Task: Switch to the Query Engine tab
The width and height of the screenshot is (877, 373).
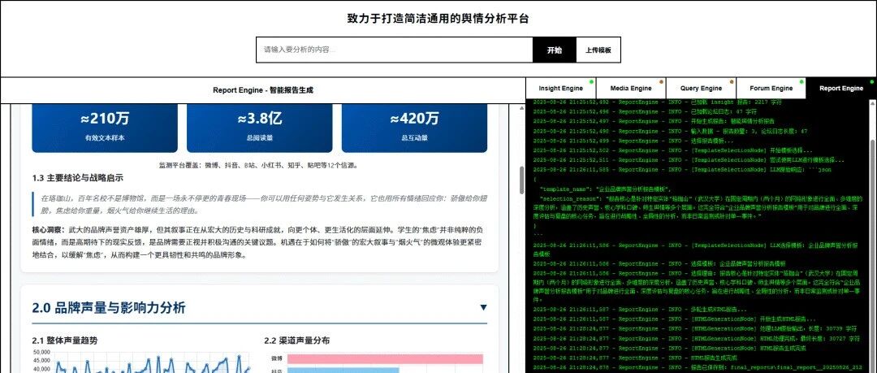Action: click(701, 89)
